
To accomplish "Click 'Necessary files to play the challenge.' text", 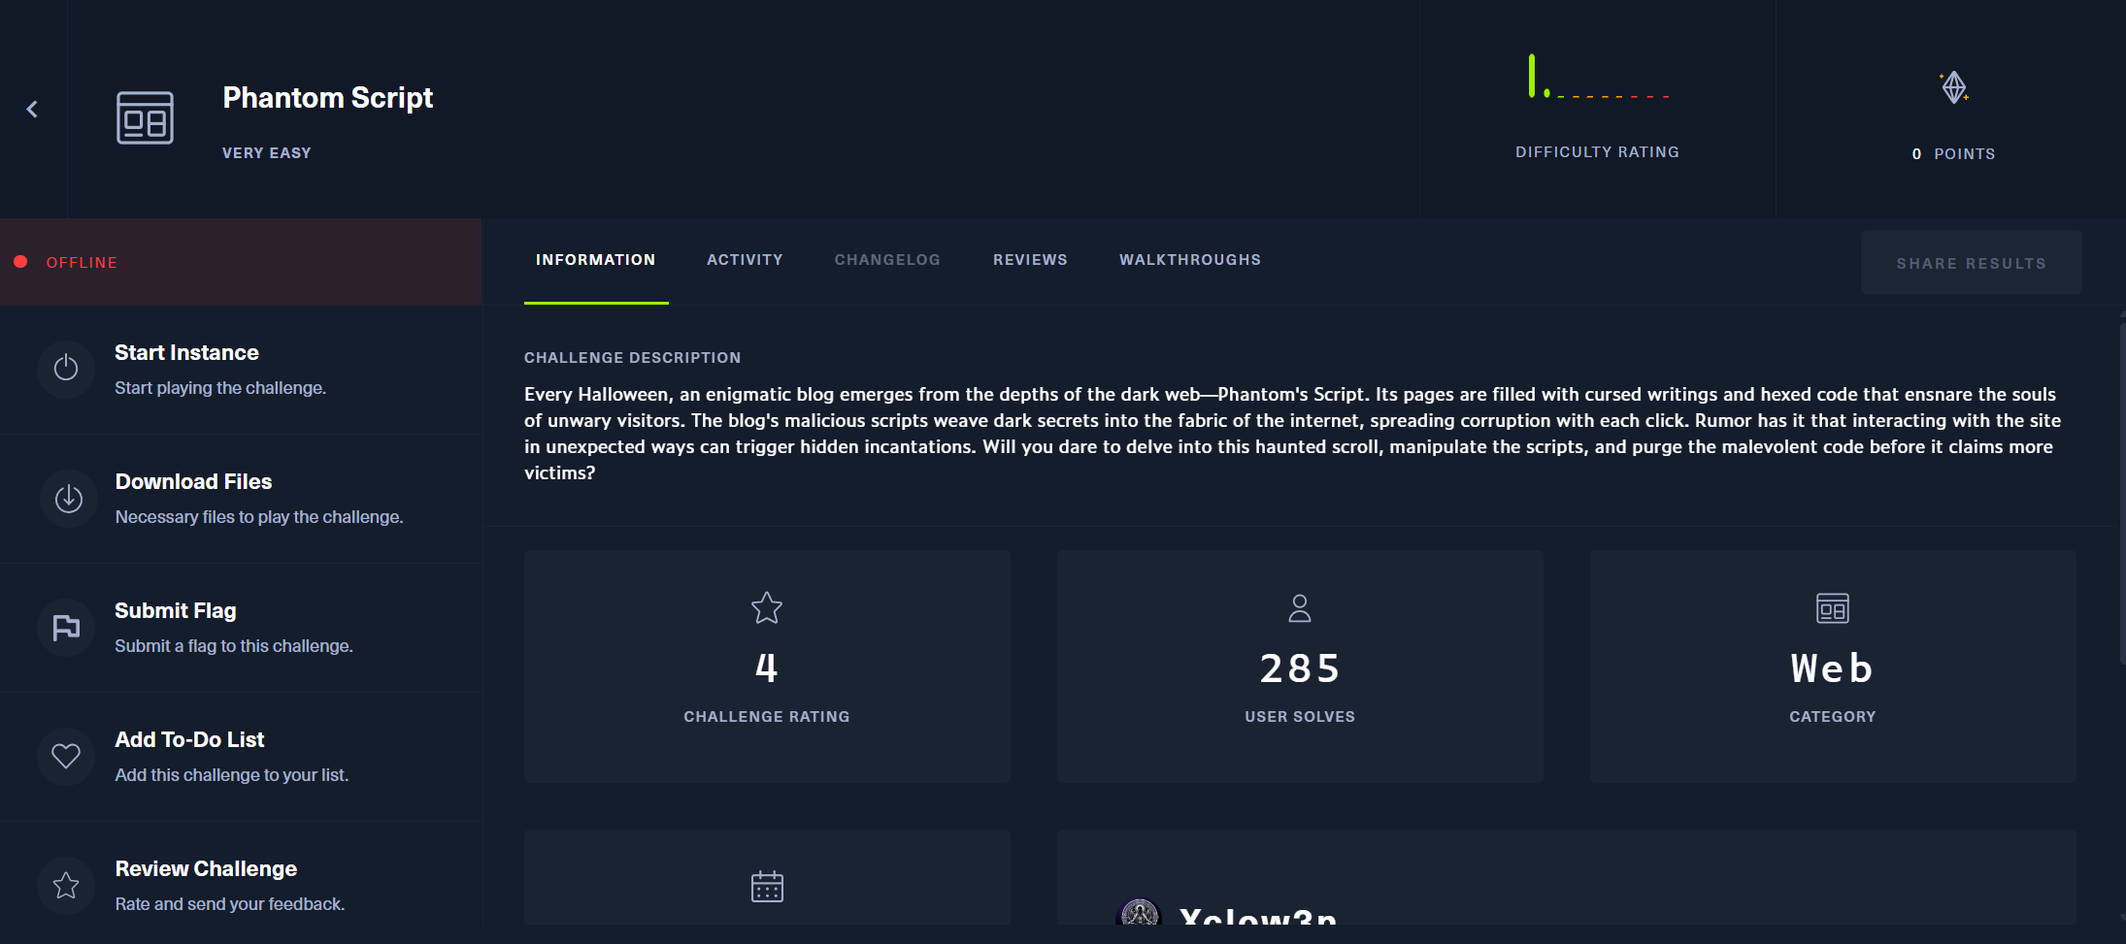I will pyautogui.click(x=259, y=517).
